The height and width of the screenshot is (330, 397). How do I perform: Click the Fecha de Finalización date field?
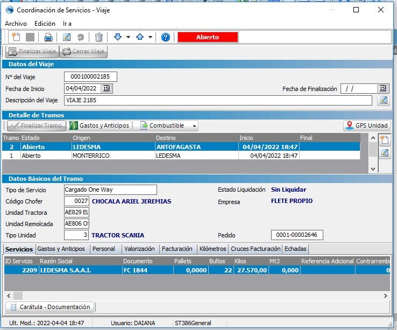pos(359,88)
